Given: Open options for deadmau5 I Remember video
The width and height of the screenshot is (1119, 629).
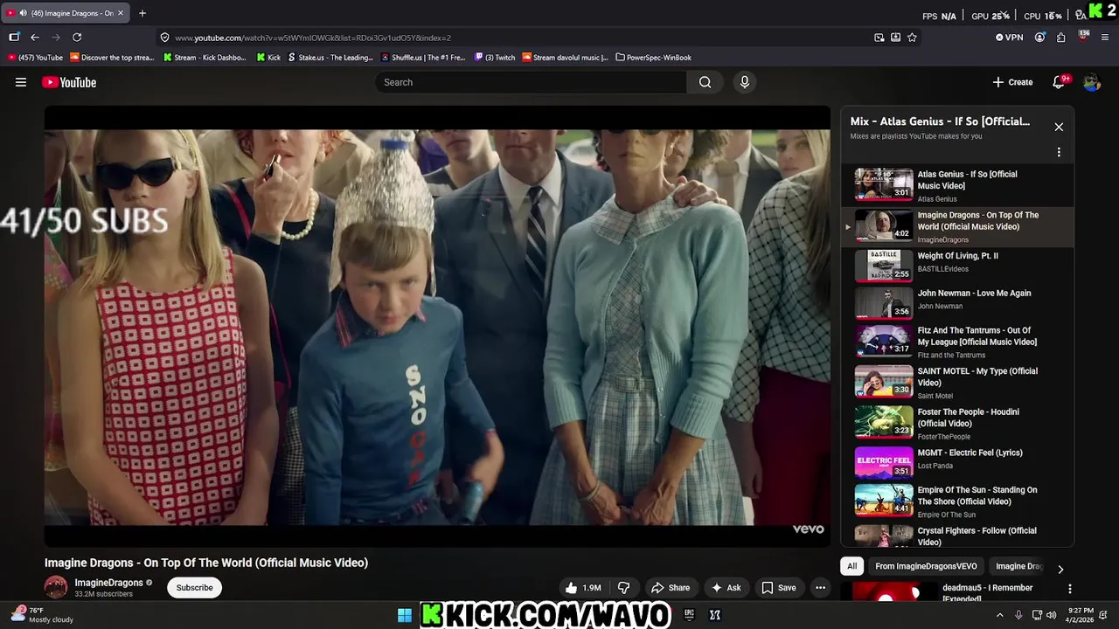Looking at the screenshot, I should [1069, 589].
